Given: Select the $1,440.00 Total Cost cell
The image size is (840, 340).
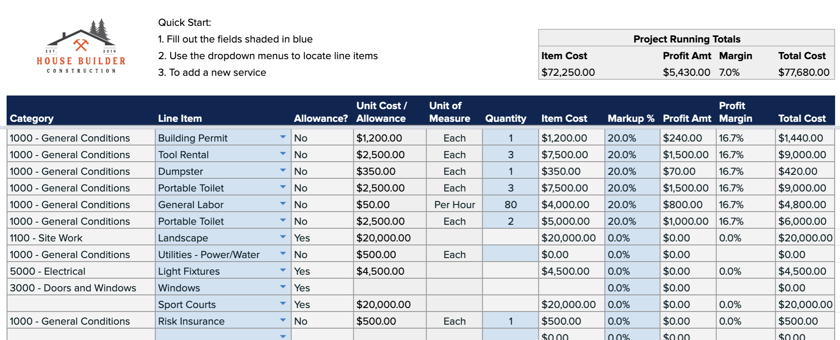Looking at the screenshot, I should 804,138.
